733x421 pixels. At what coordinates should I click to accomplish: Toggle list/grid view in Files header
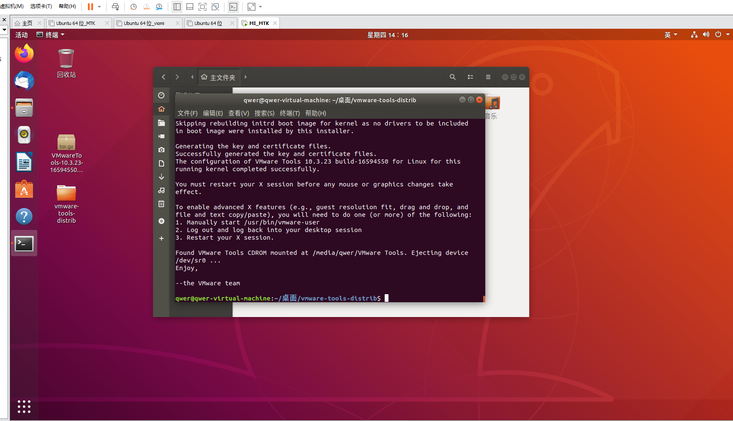click(x=470, y=77)
